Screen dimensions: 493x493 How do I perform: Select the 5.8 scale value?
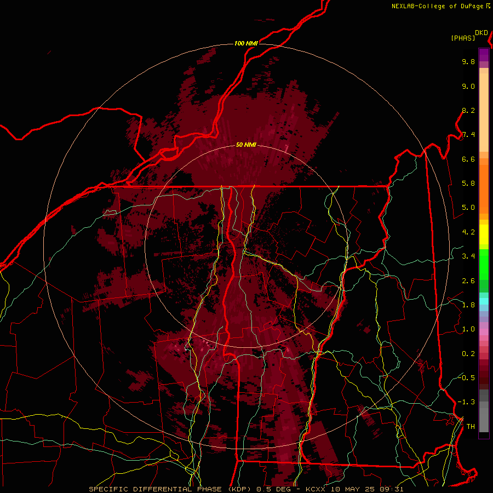(x=468, y=184)
